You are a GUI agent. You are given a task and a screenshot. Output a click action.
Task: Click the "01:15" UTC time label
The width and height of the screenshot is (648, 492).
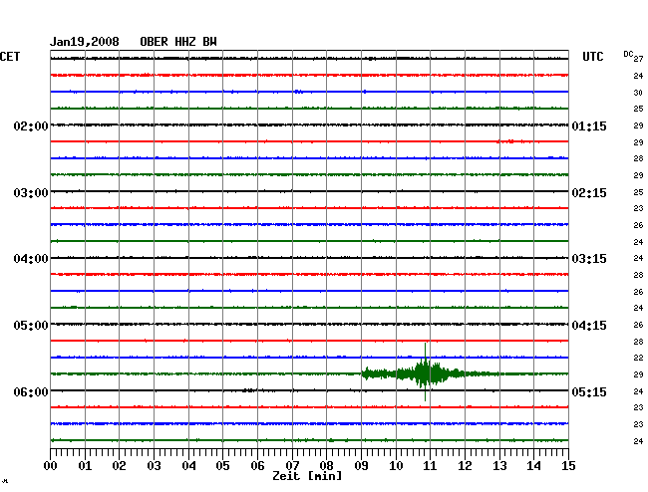click(589, 125)
